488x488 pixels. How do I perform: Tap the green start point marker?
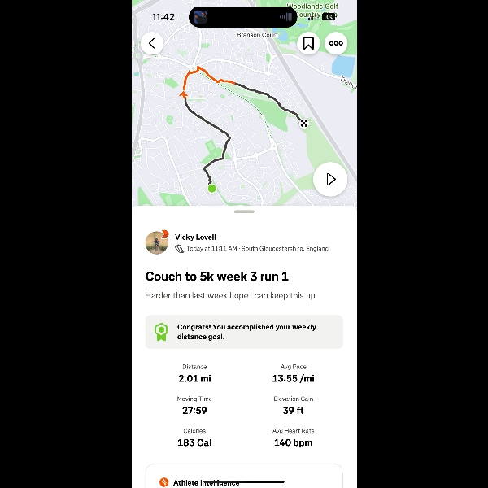[212, 189]
